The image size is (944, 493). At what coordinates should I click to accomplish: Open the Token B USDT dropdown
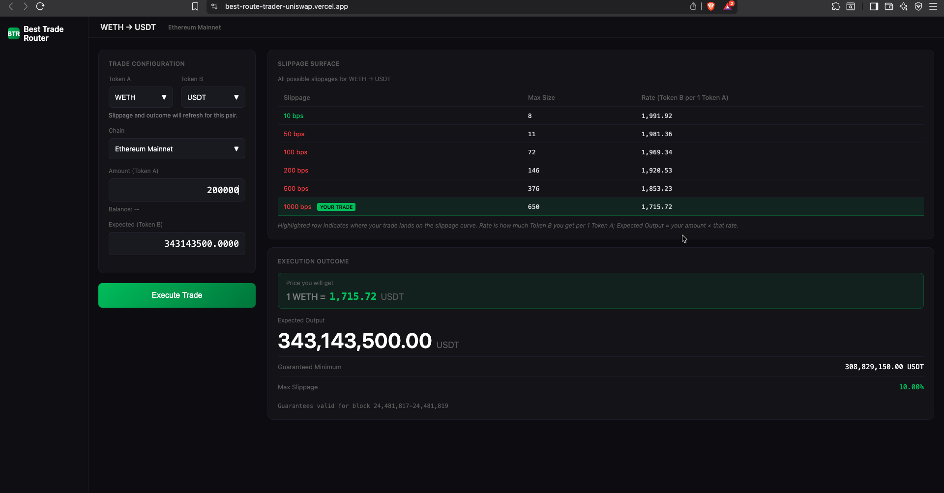[212, 97]
